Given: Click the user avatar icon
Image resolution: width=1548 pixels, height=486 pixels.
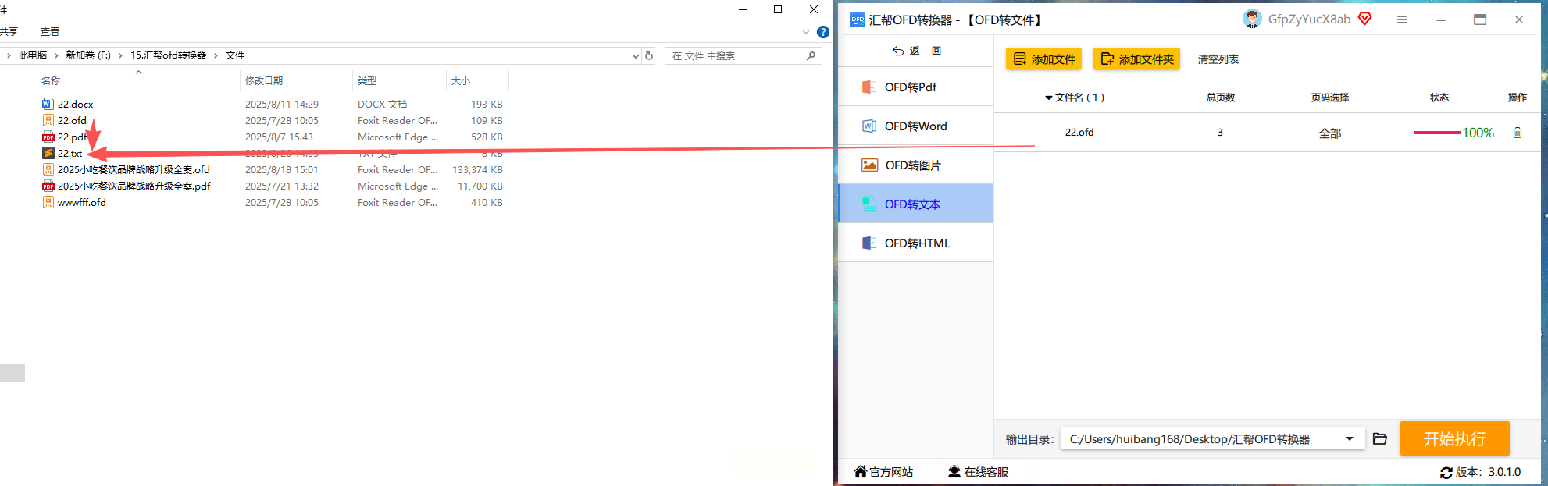Looking at the screenshot, I should coord(1252,19).
